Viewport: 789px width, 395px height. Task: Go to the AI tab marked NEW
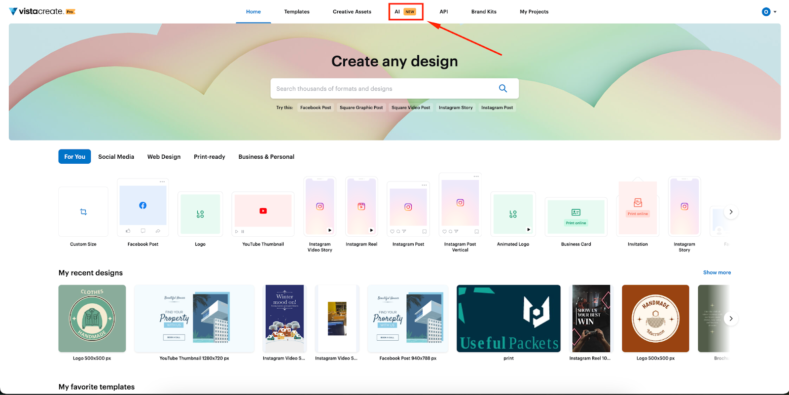pos(405,12)
